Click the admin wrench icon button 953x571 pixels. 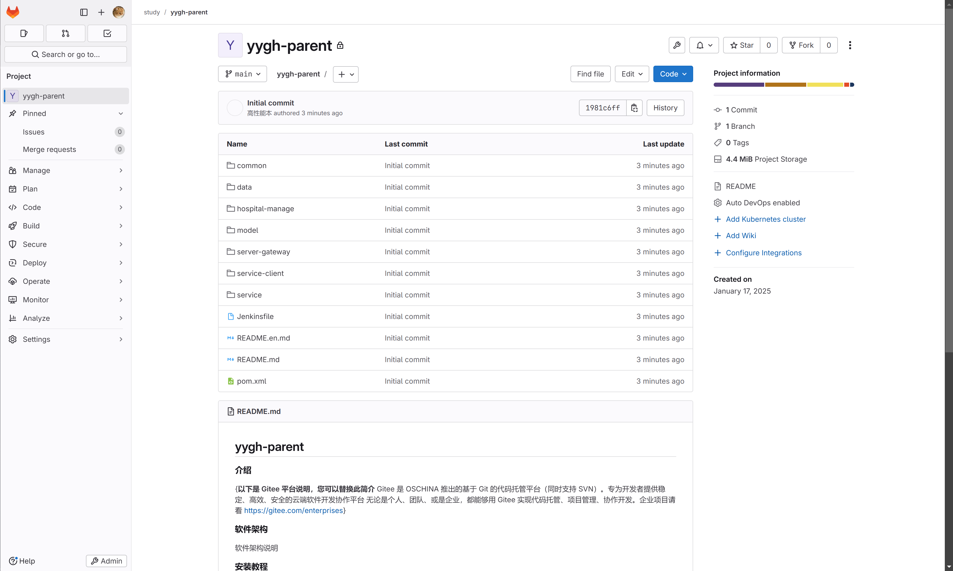pyautogui.click(x=676, y=45)
